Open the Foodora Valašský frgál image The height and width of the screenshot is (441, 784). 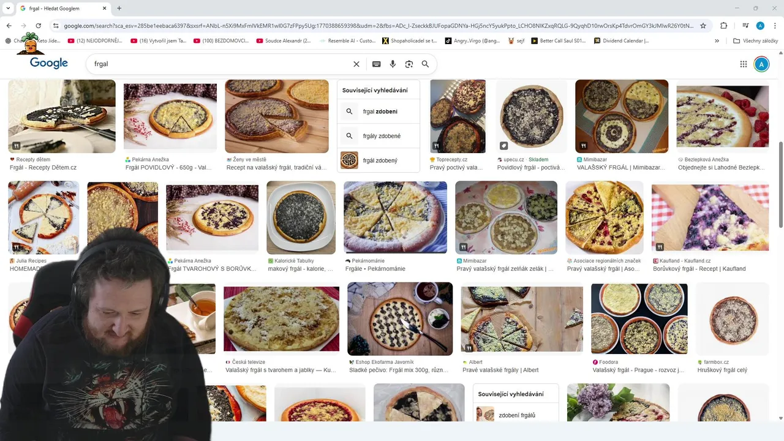pos(639,318)
